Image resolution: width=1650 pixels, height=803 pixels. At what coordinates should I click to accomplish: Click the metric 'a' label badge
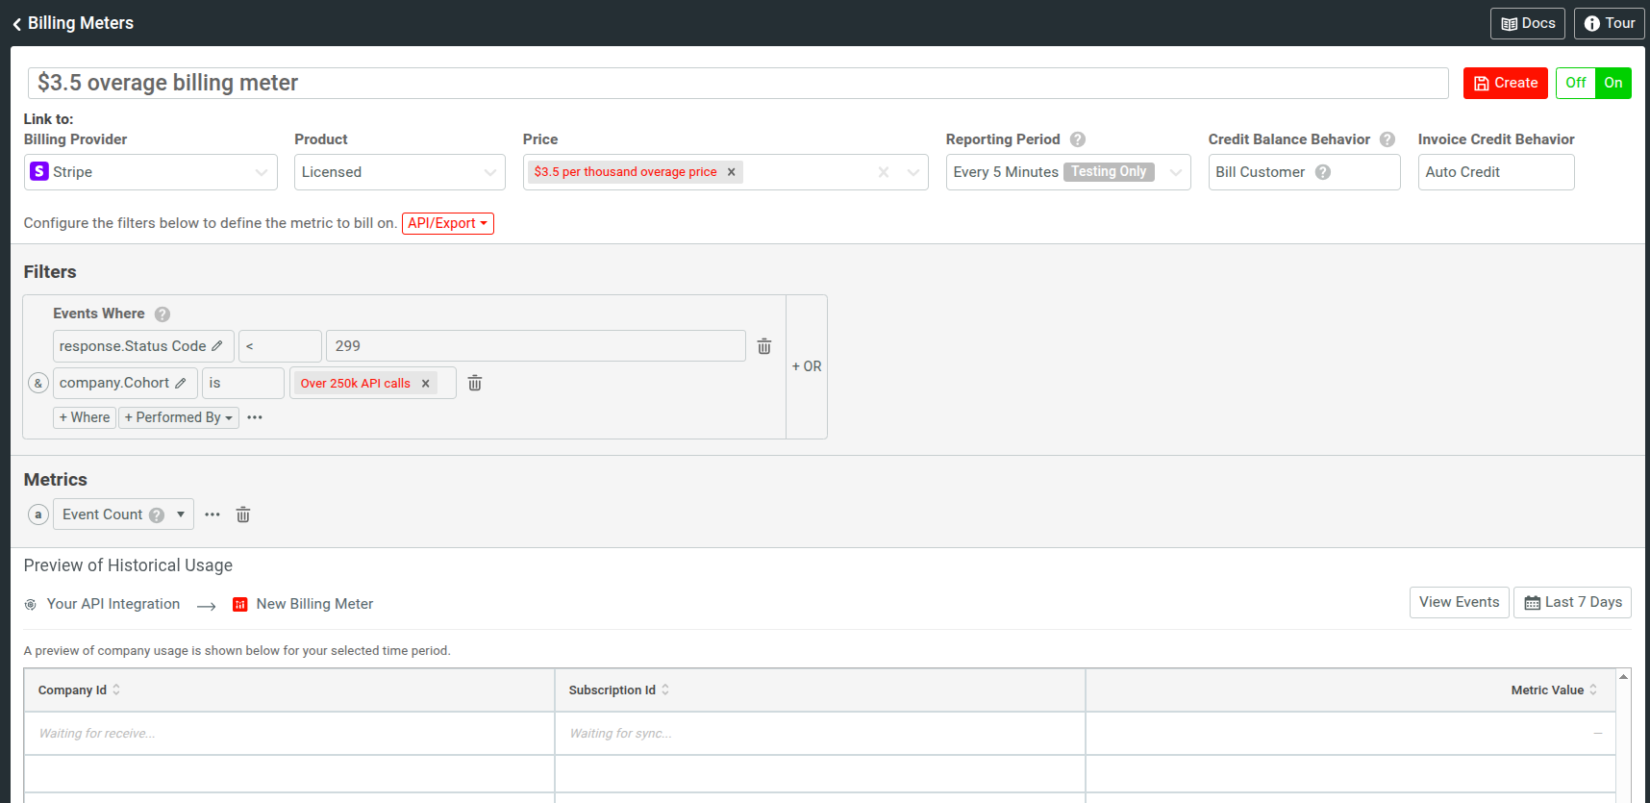pos(38,514)
